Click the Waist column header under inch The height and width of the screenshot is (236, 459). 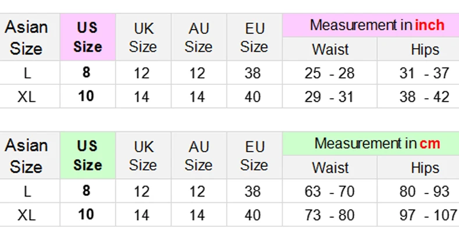pos(330,49)
